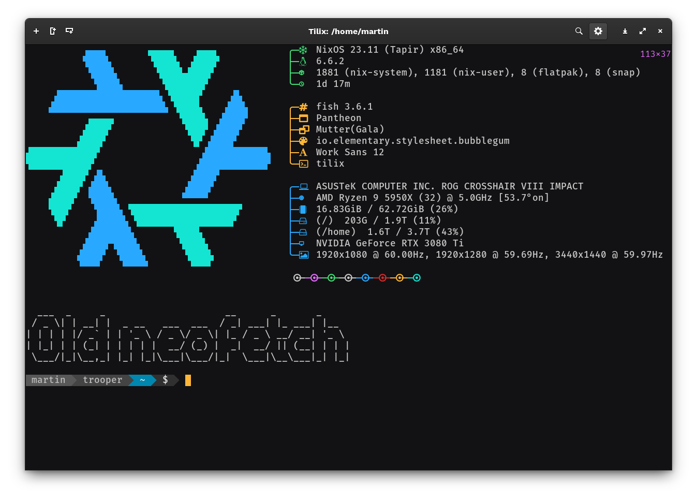Click the kernel version 6.6.2
The width and height of the screenshot is (697, 502).
pyautogui.click(x=330, y=62)
